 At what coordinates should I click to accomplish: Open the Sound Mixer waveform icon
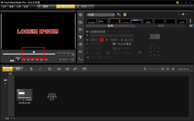click(x=59, y=69)
